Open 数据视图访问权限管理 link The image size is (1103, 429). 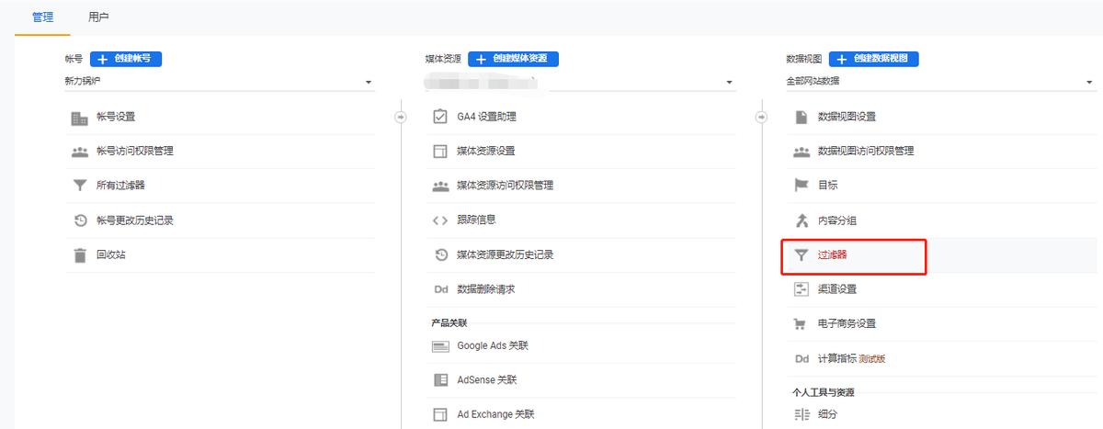(866, 152)
